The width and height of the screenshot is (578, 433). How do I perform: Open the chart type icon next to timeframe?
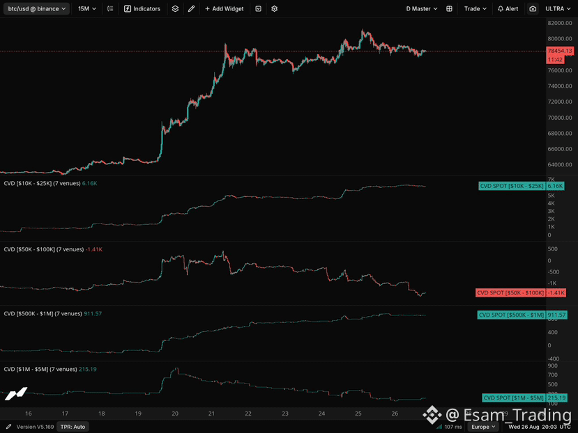(x=110, y=9)
